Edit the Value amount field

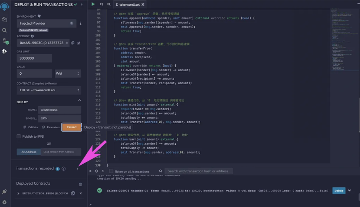(34, 73)
